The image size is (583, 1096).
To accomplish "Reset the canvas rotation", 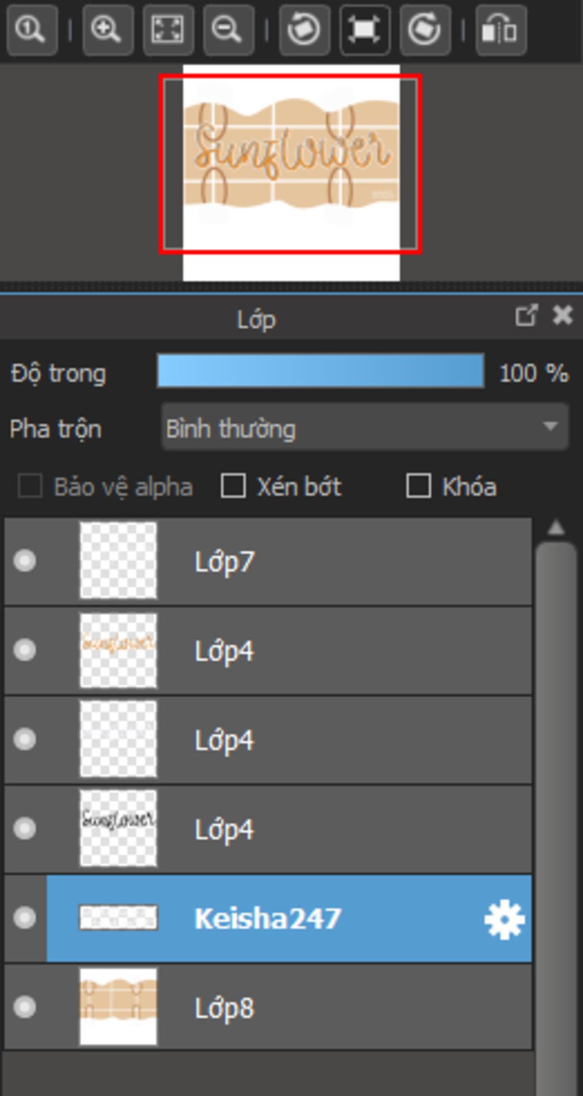I will point(365,30).
